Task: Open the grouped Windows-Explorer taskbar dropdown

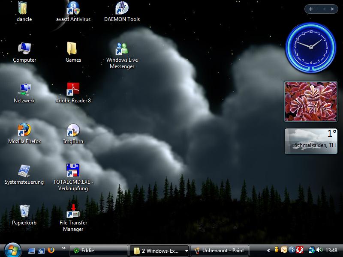Action: (x=187, y=251)
